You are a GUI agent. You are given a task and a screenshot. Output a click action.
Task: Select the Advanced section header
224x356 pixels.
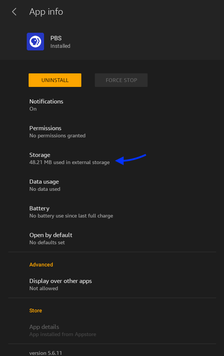[x=41, y=265]
